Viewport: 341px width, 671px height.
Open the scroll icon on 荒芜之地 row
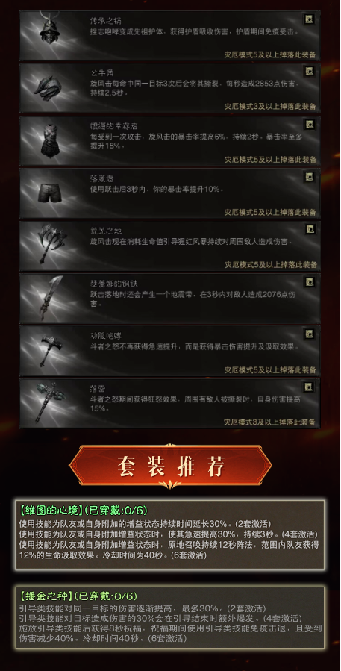coord(308,229)
